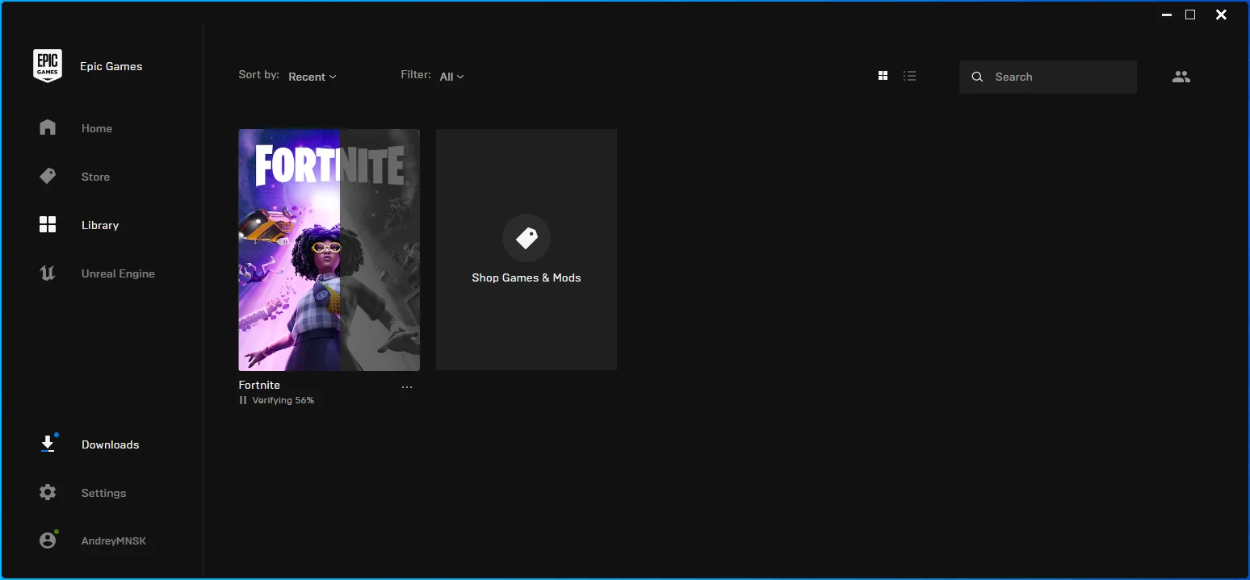The width and height of the screenshot is (1250, 580).
Task: Close the Epic Games Launcher window
Action: [x=1222, y=15]
